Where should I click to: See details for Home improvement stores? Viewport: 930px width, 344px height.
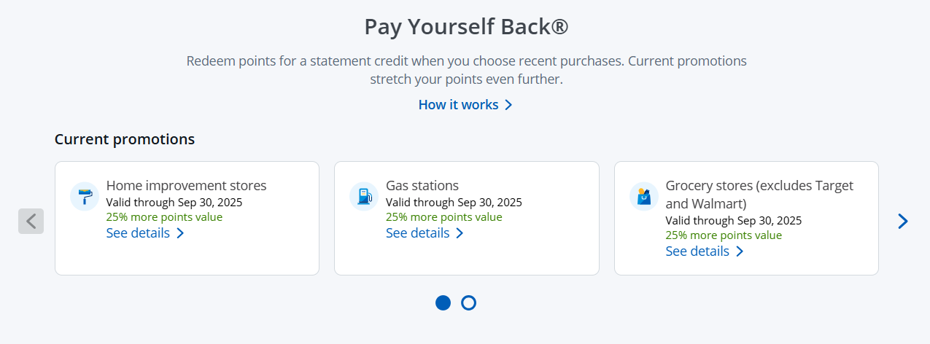[138, 233]
